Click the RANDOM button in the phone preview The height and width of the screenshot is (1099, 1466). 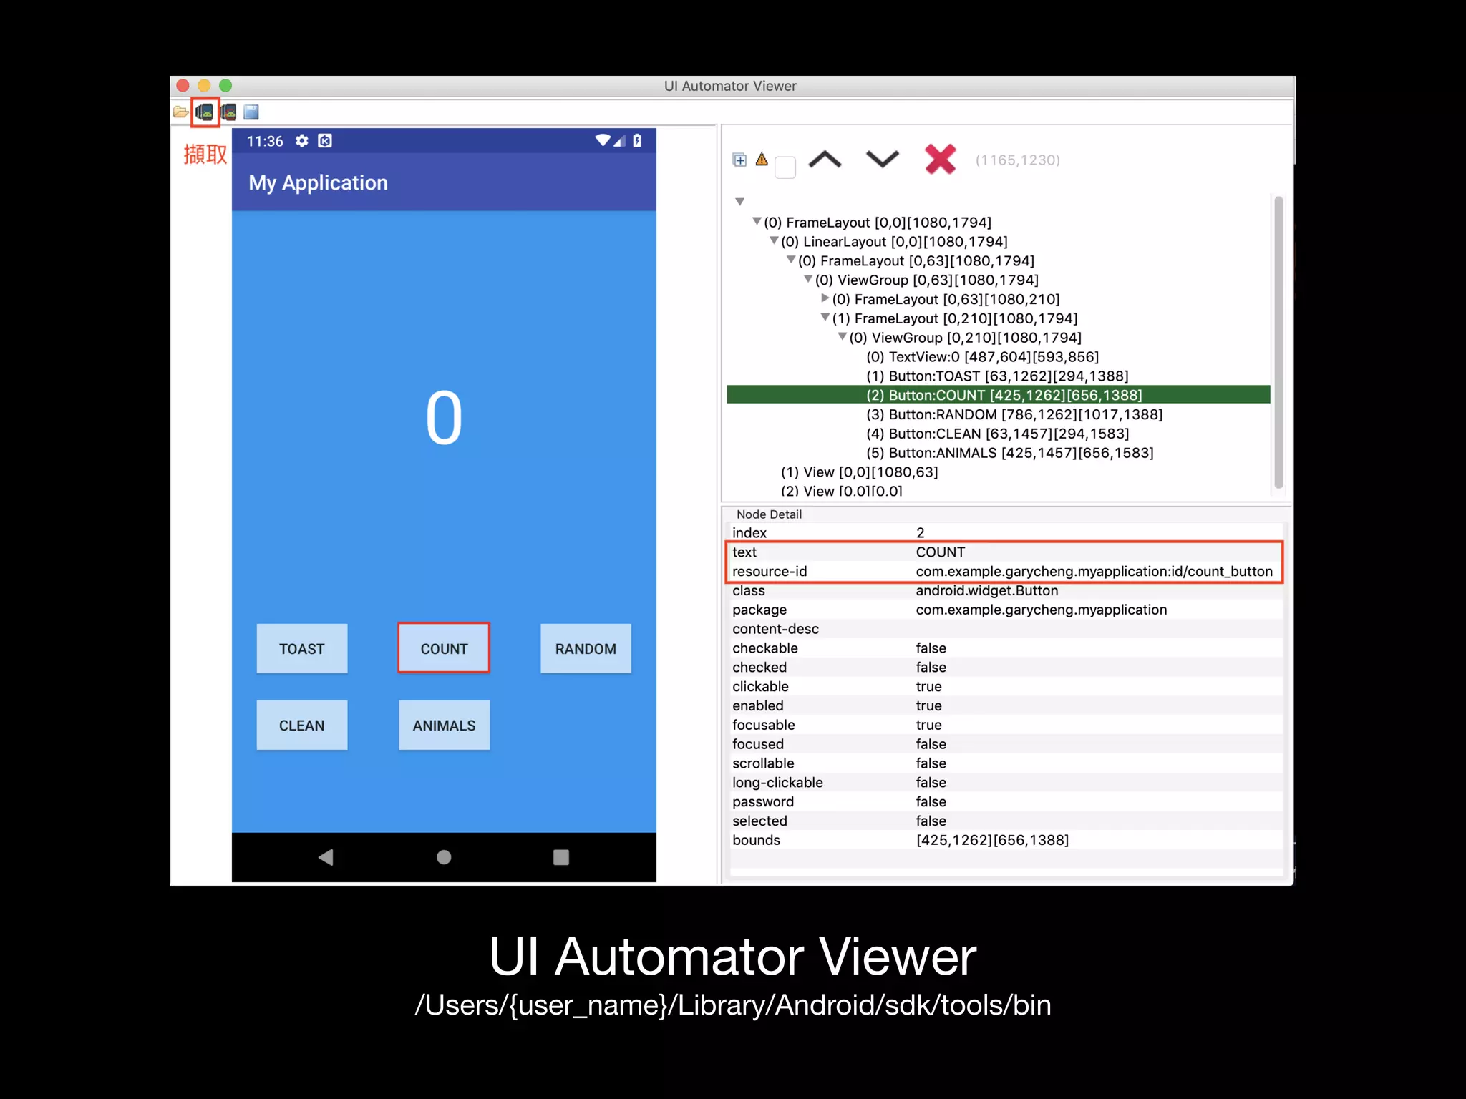pyautogui.click(x=586, y=649)
